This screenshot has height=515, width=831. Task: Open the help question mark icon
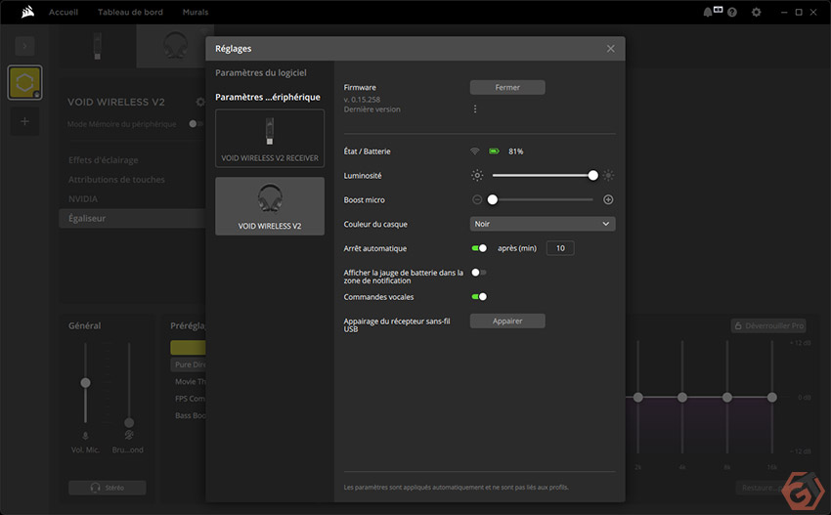click(x=732, y=12)
